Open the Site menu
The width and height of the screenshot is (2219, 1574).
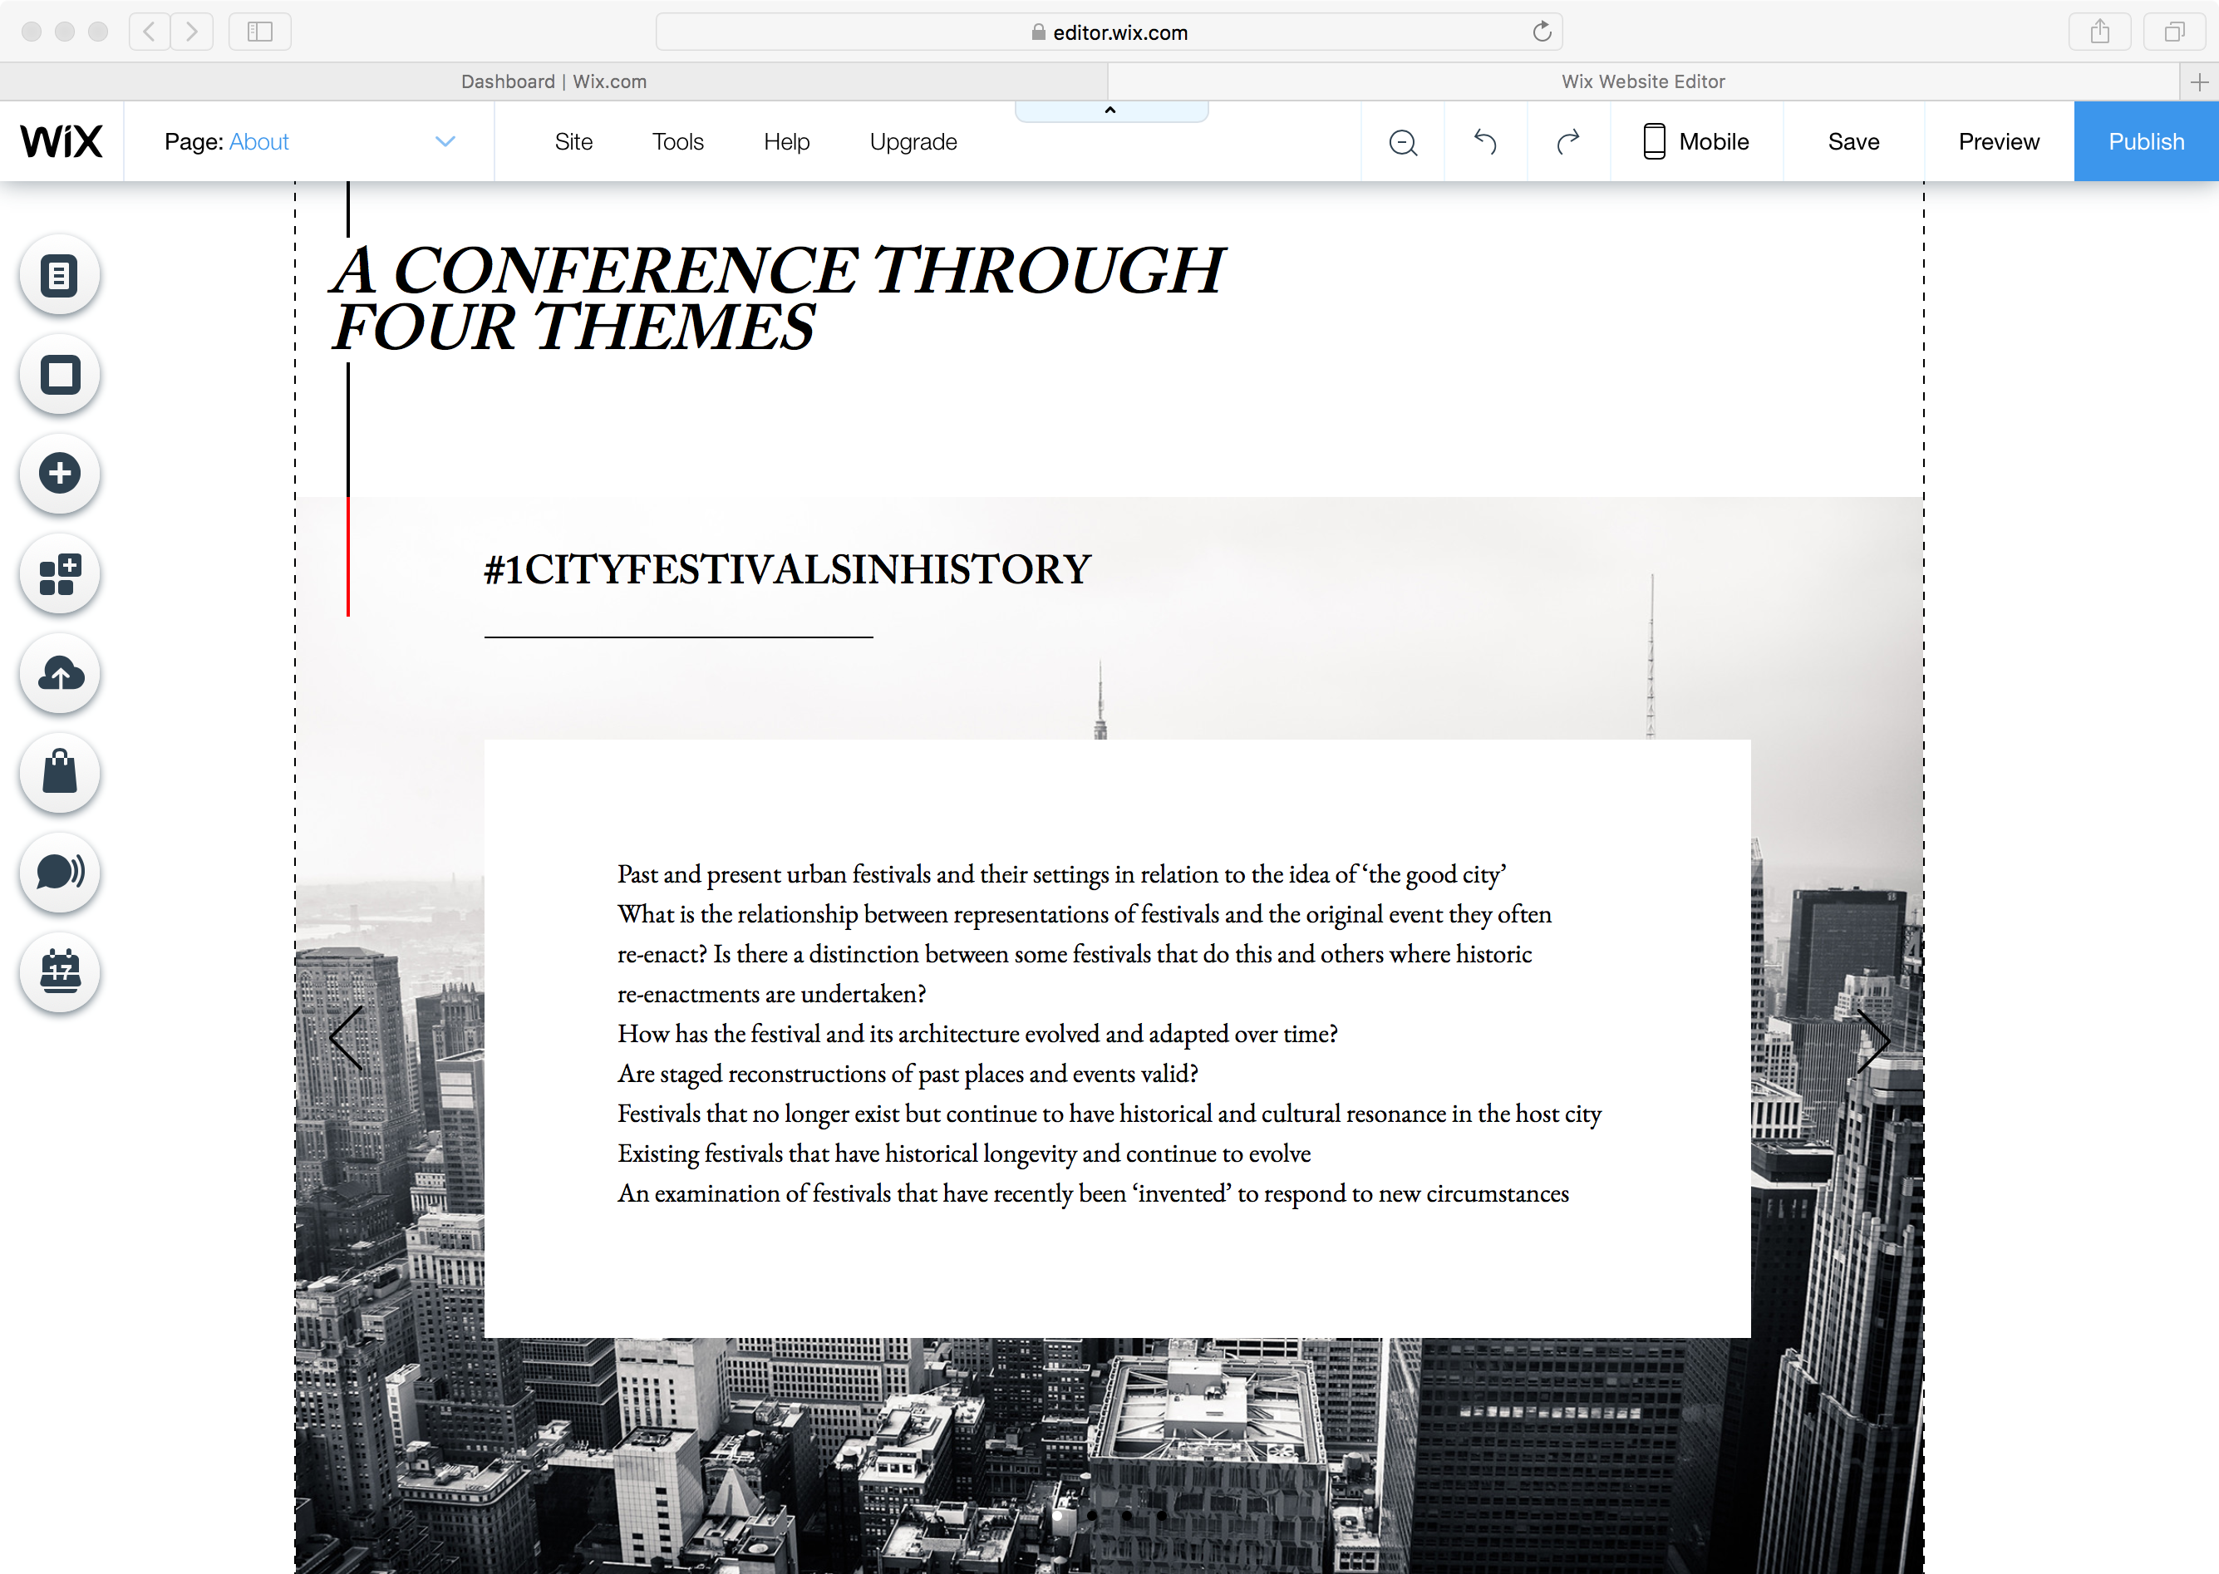coord(573,142)
